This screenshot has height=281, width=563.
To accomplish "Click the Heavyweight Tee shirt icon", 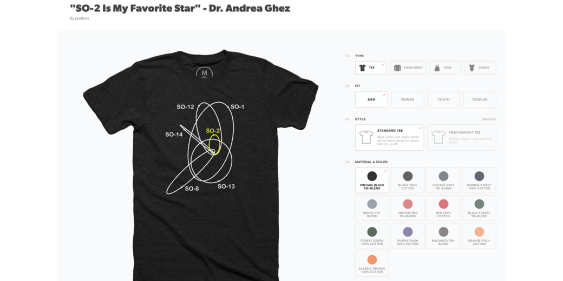I will point(438,137).
